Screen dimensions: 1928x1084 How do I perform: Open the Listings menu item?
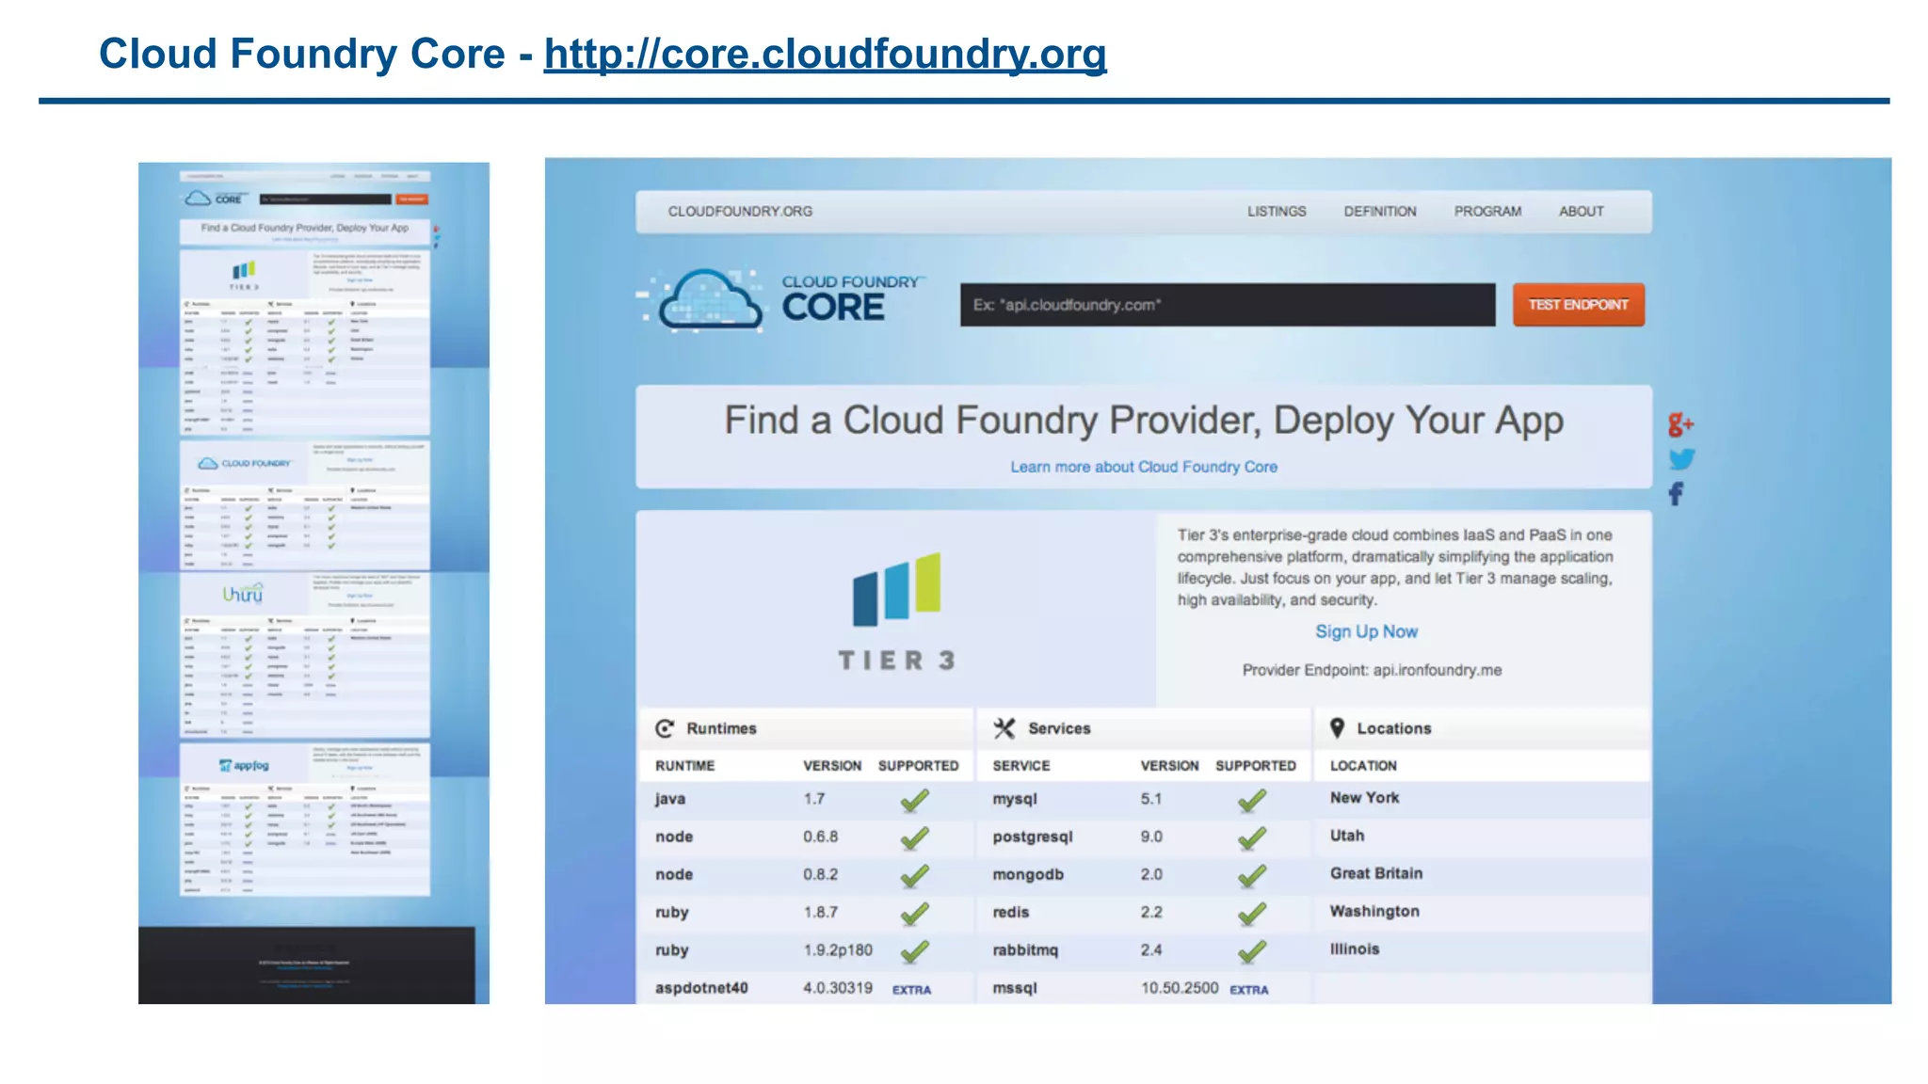click(1277, 212)
